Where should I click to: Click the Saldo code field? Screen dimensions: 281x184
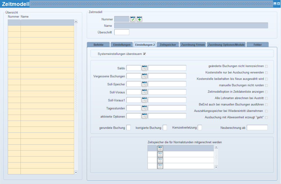[134, 68]
